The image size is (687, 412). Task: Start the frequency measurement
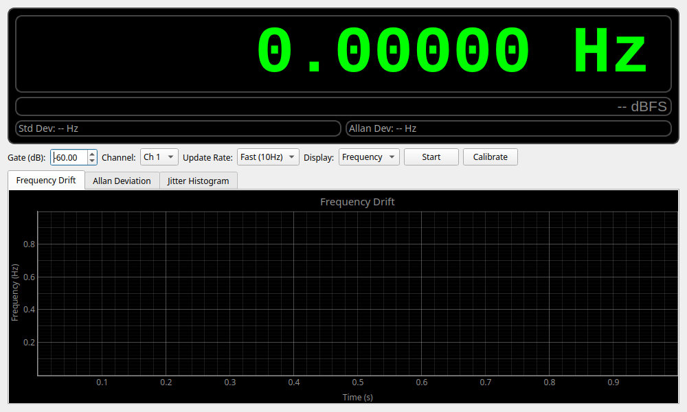click(x=431, y=157)
